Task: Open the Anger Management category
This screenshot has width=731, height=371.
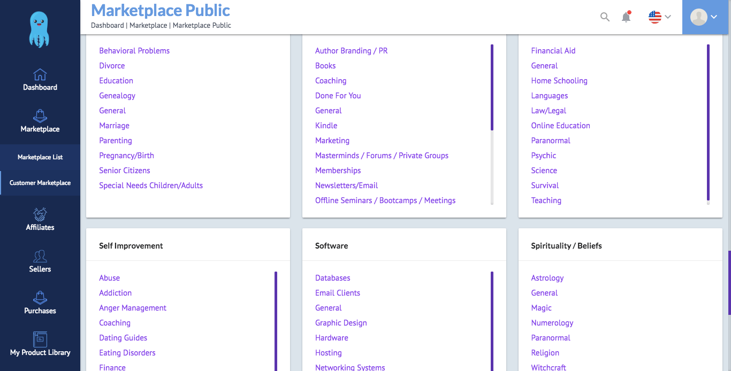Action: (133, 308)
